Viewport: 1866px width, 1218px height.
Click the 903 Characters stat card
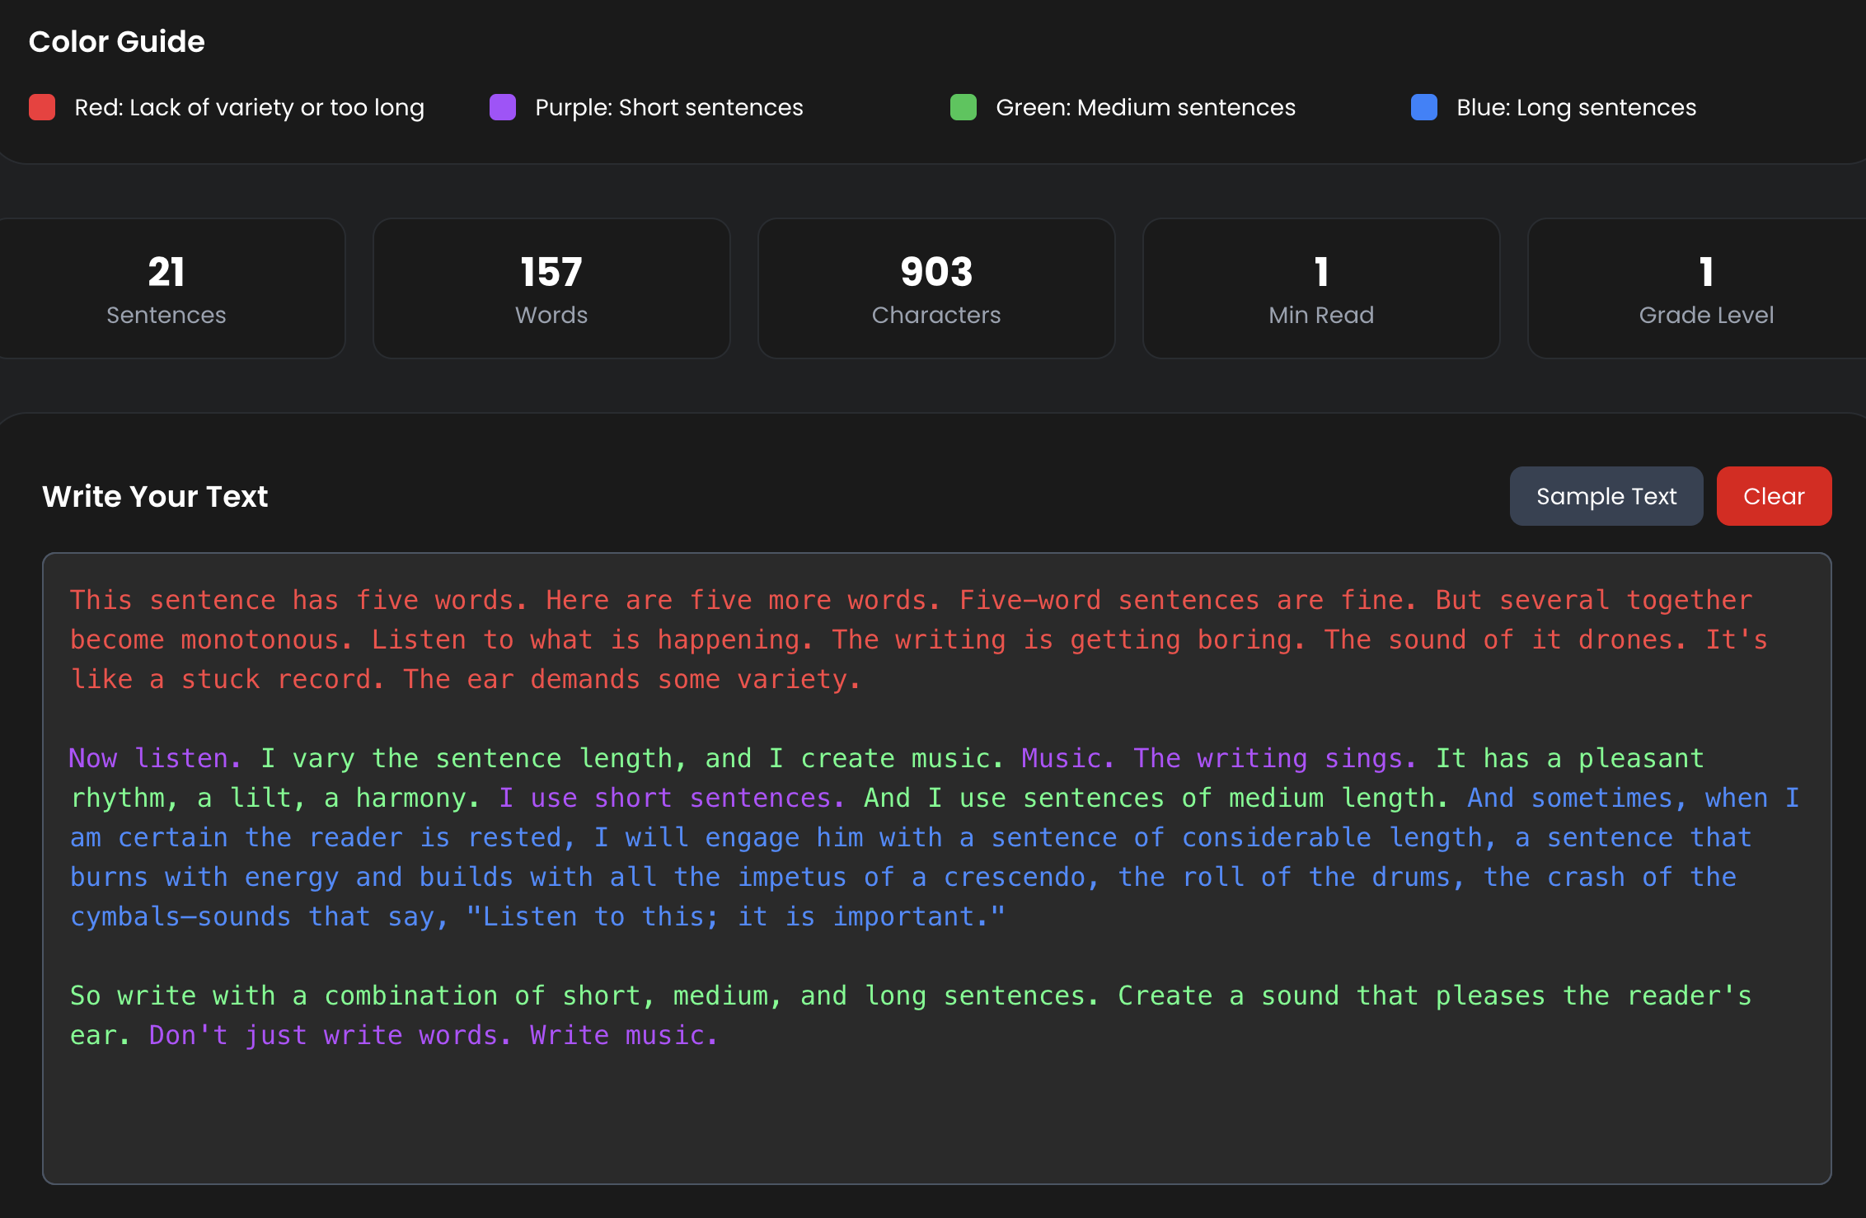point(936,288)
